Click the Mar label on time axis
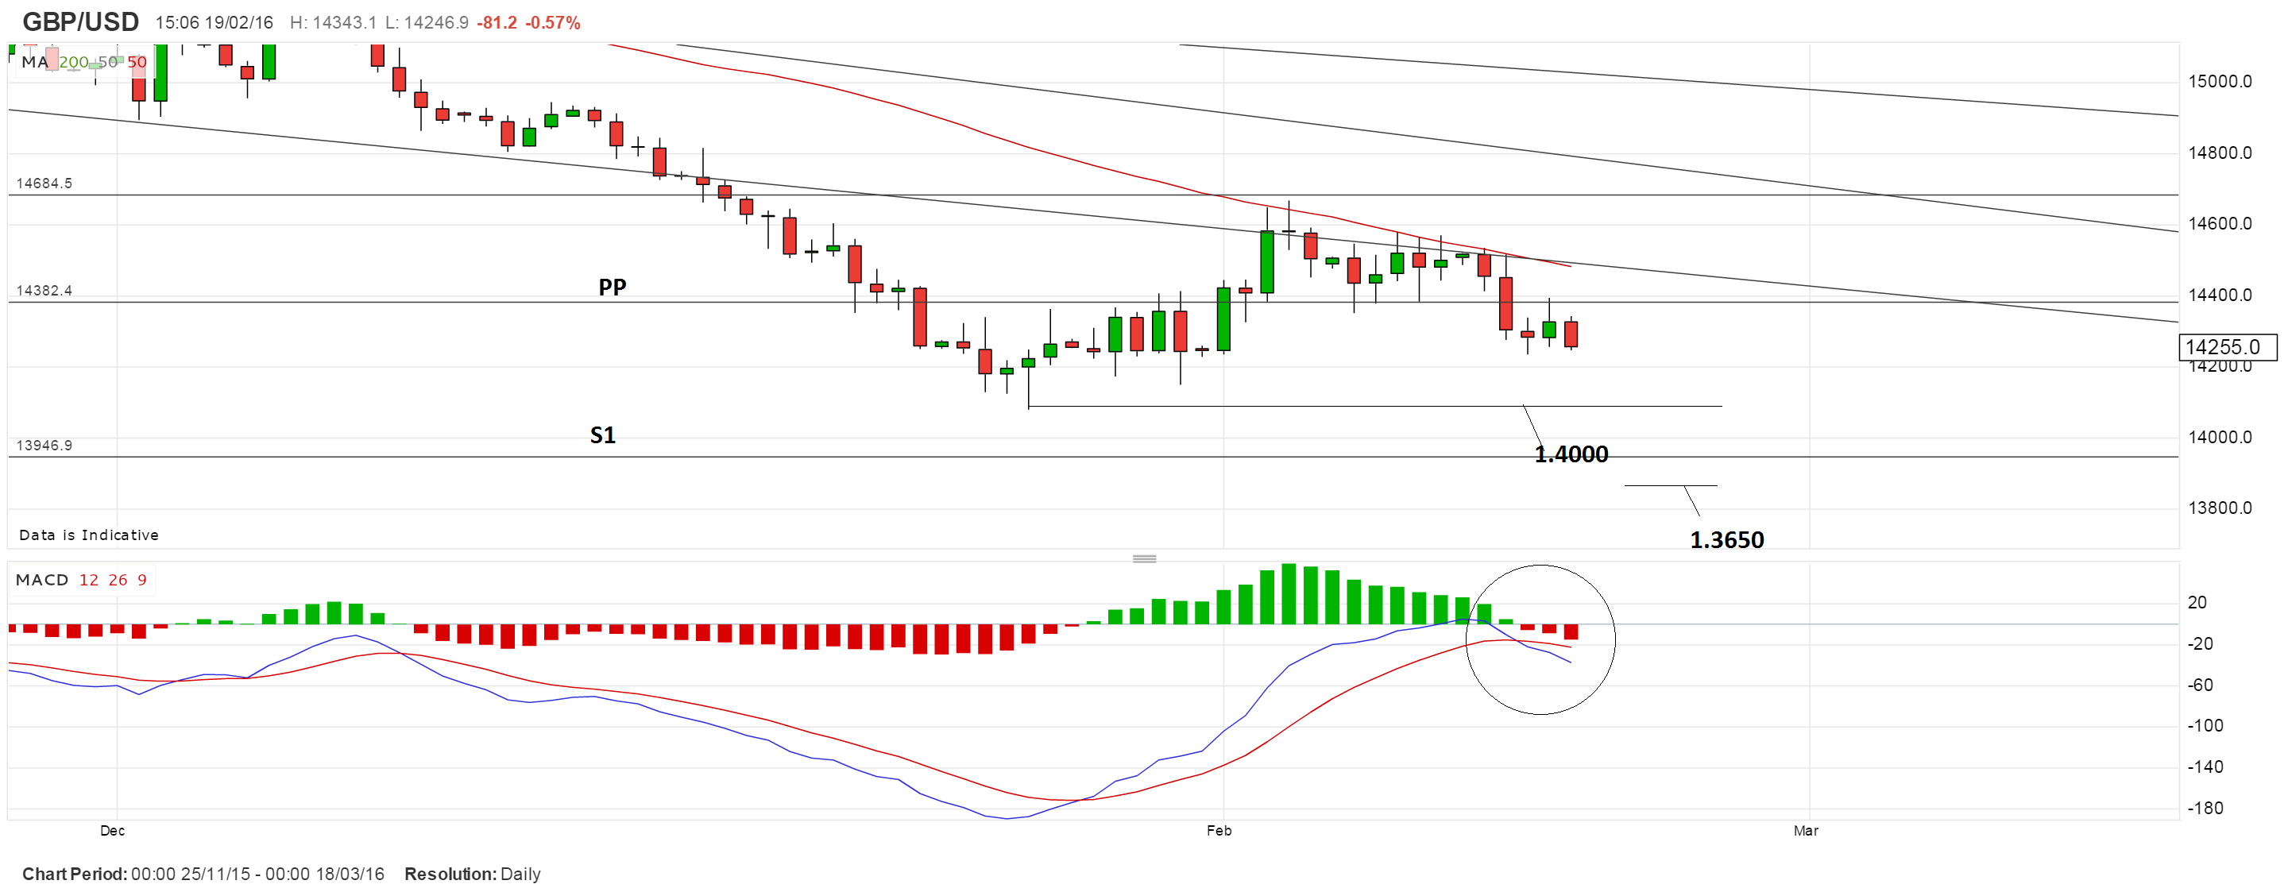The width and height of the screenshot is (2288, 892). pyautogui.click(x=1805, y=831)
